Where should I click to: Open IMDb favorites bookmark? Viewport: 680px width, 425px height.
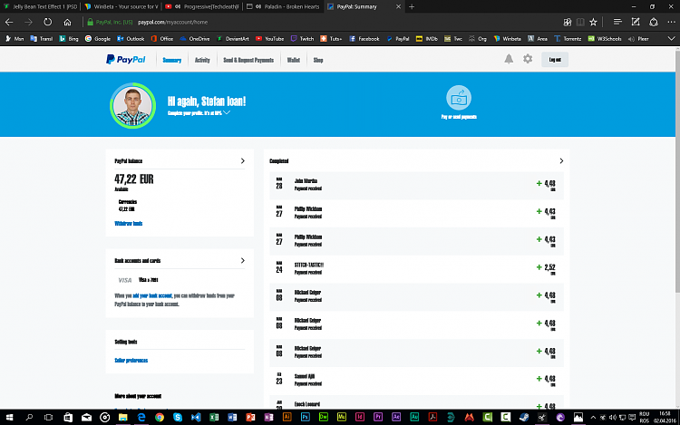pyautogui.click(x=427, y=39)
